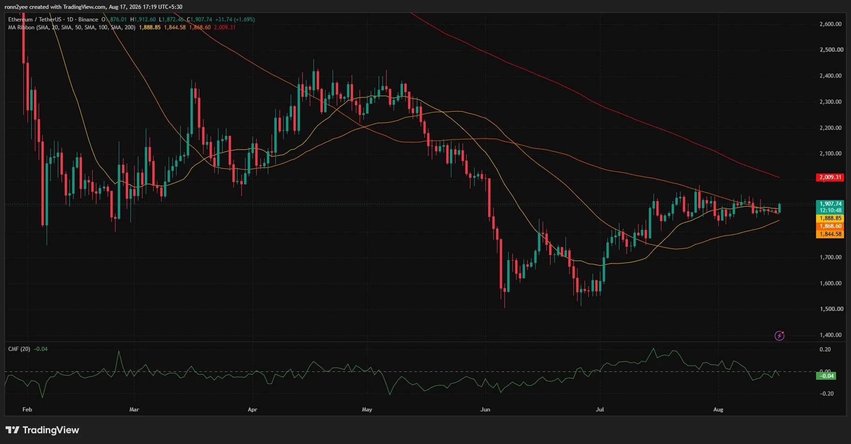This screenshot has height=444, width=851.
Task: Click the 2,200.00 price axis label
Action: 831,128
